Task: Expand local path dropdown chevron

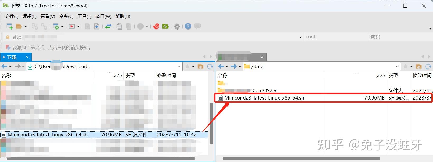Action: pos(179,67)
